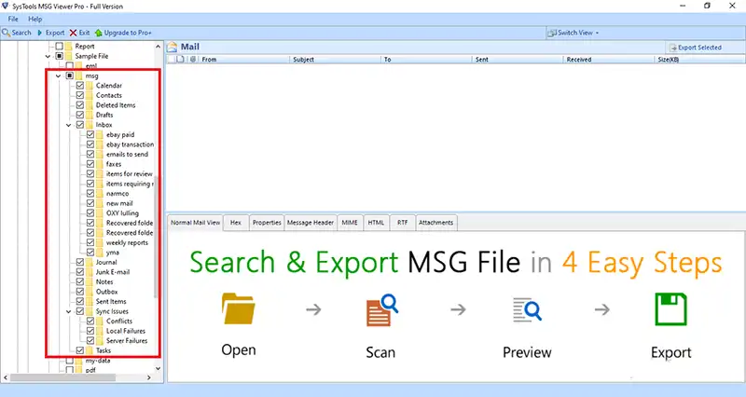Collapse the Inbox folder node

point(69,125)
